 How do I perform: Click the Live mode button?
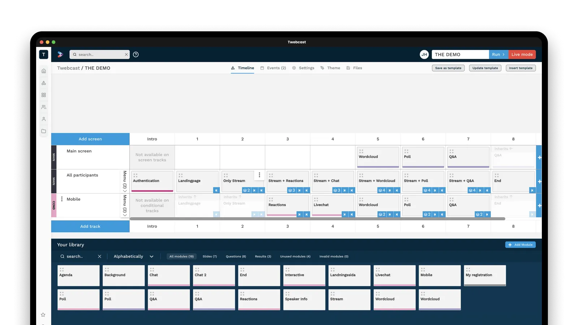522,55
